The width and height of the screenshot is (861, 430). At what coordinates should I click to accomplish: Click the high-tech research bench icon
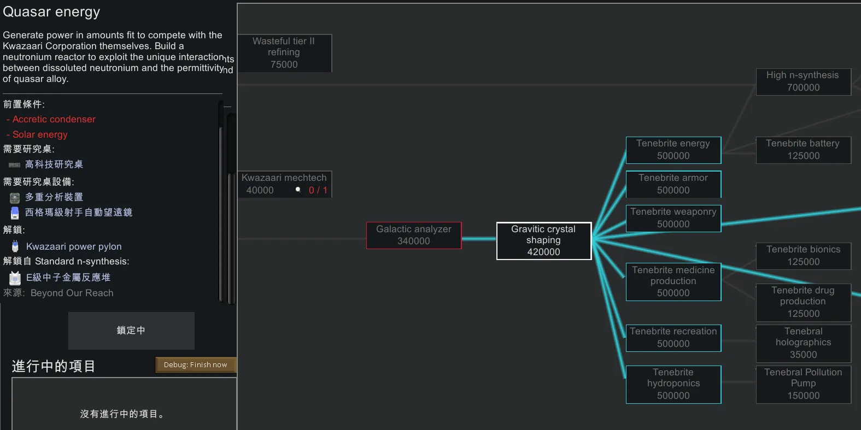14,164
